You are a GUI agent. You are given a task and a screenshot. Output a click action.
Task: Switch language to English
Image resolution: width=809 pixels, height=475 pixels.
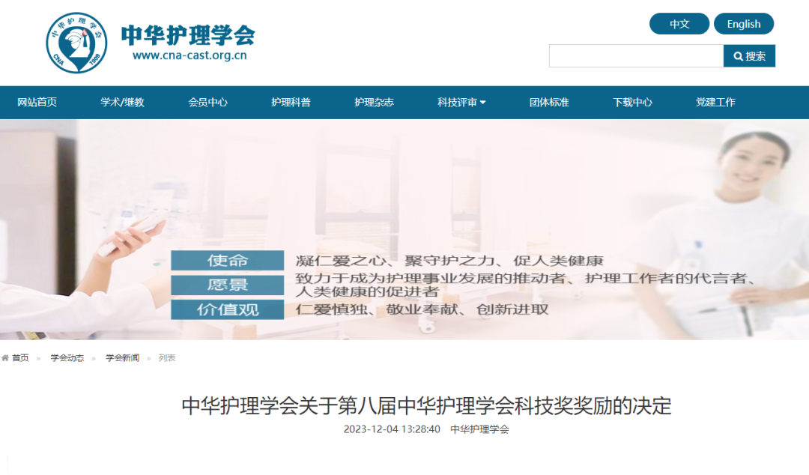[x=744, y=24]
